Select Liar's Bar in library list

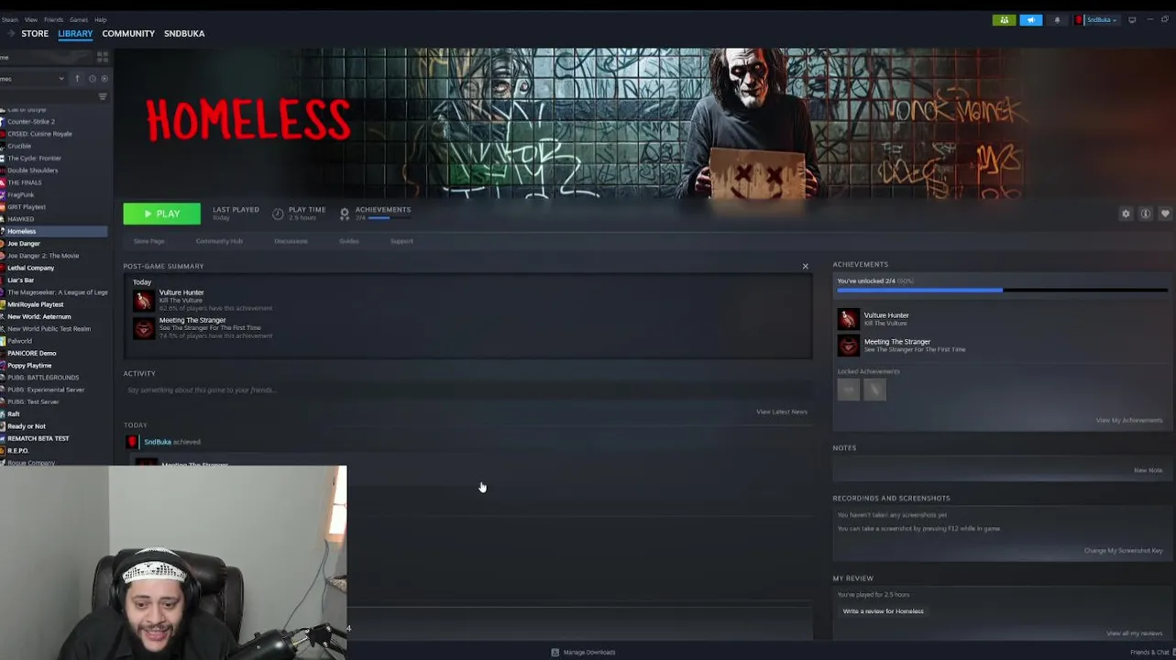tap(20, 280)
